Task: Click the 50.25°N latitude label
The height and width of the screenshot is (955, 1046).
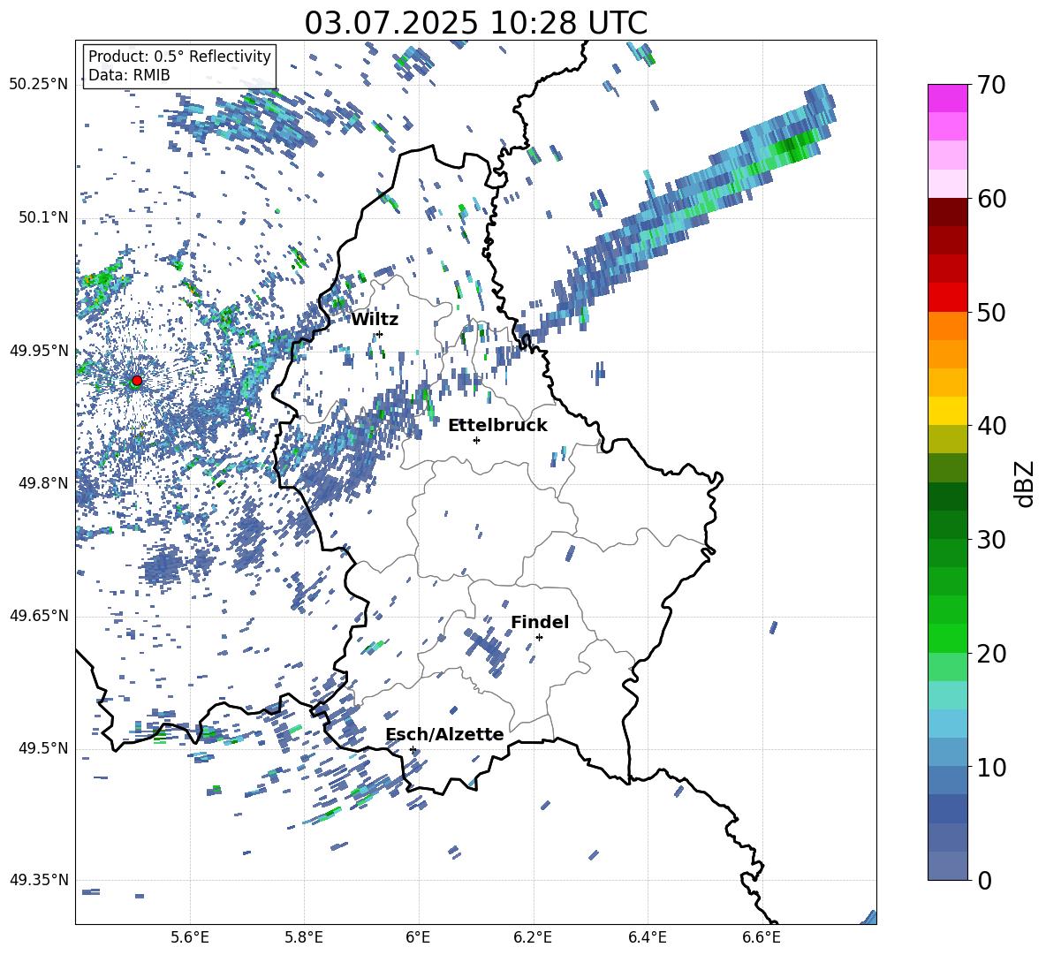Action: [39, 85]
